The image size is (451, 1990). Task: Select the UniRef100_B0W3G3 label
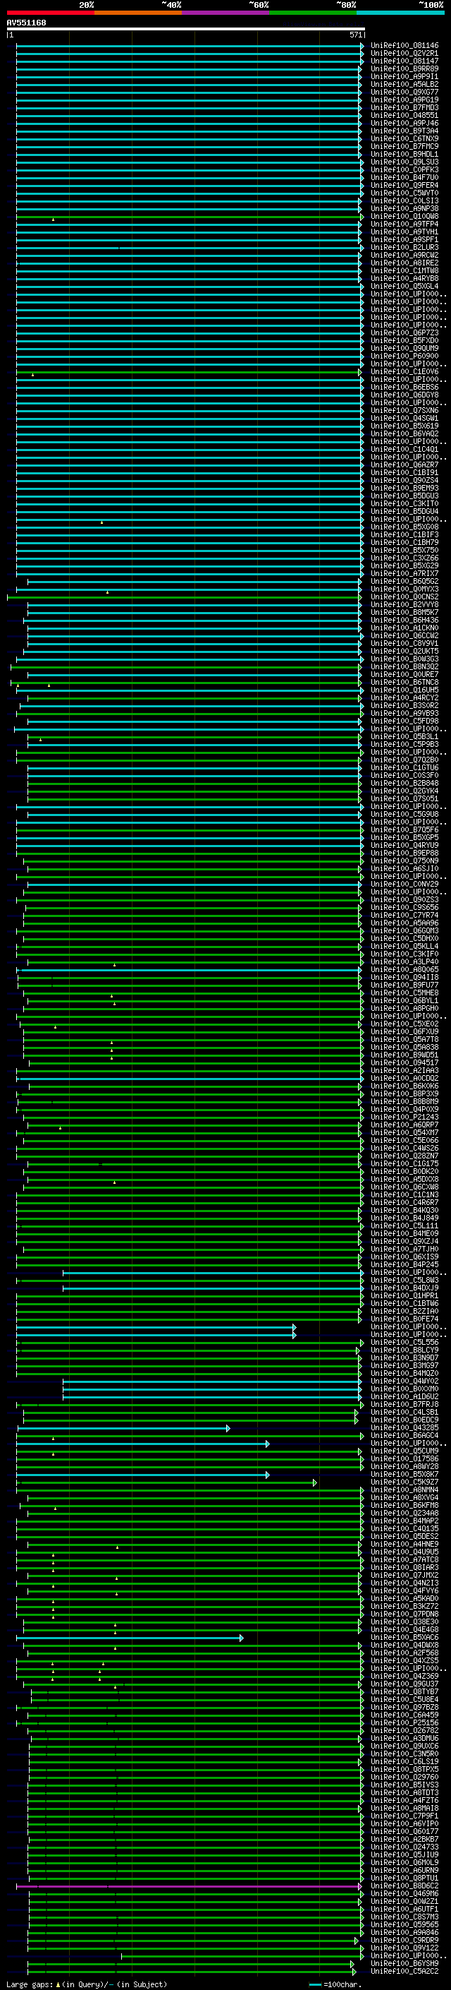tap(404, 659)
